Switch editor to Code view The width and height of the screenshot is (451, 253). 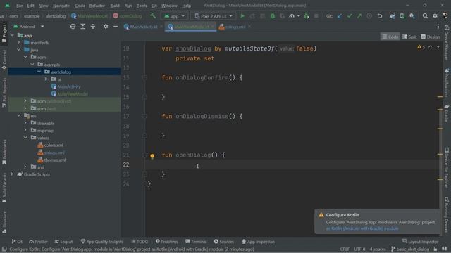(390, 37)
